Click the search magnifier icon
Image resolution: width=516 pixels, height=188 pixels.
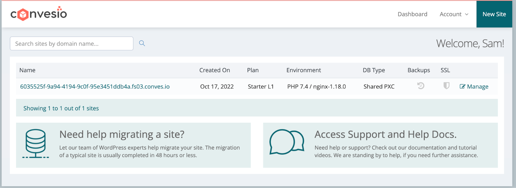(x=142, y=43)
